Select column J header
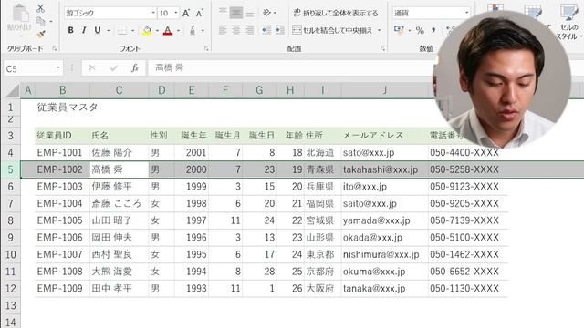The height and width of the screenshot is (328, 584). tap(385, 90)
